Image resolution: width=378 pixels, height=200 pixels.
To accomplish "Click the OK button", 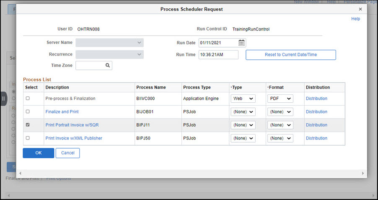I will click(39, 153).
